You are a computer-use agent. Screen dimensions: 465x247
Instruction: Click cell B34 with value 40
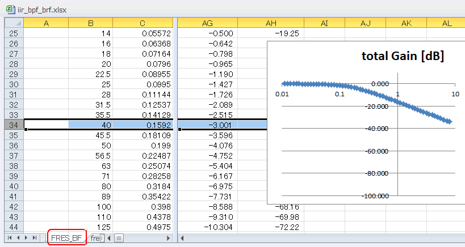click(90, 125)
